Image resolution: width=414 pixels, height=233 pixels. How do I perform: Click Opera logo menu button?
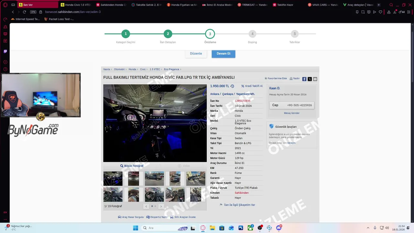[x=5, y=5]
